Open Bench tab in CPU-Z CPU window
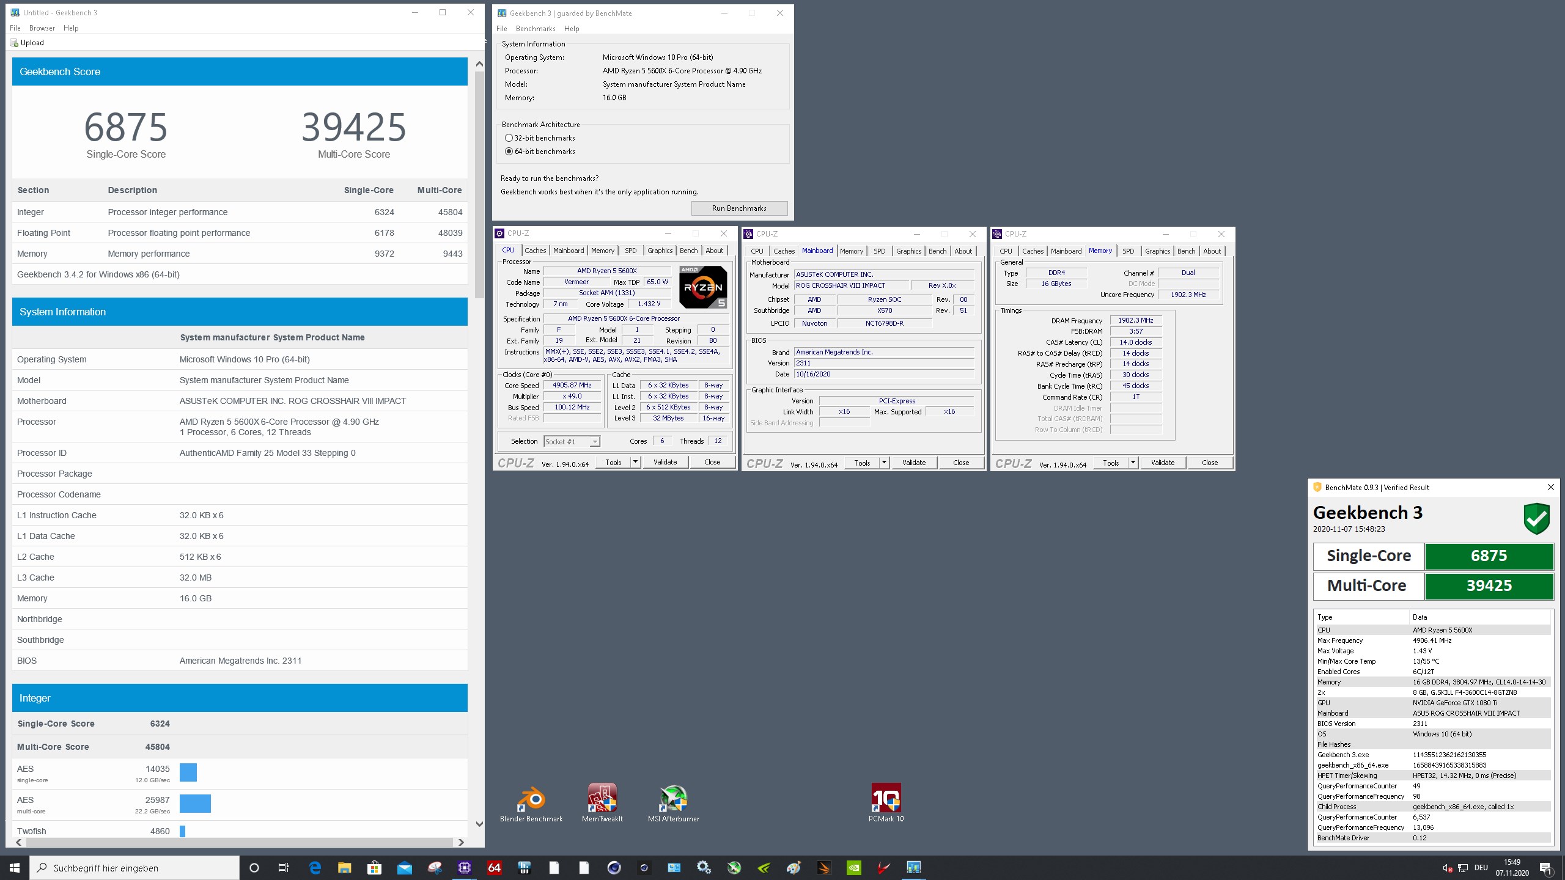The height and width of the screenshot is (880, 1565). tap(688, 251)
